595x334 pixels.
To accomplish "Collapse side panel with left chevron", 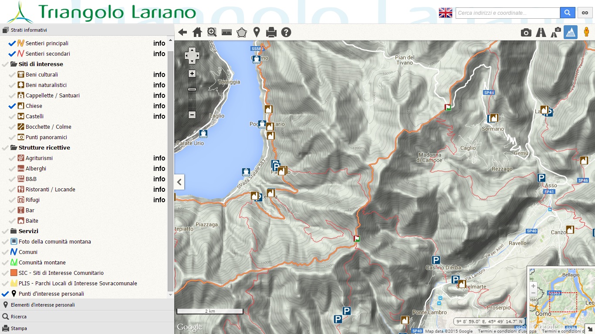I will coord(179,182).
